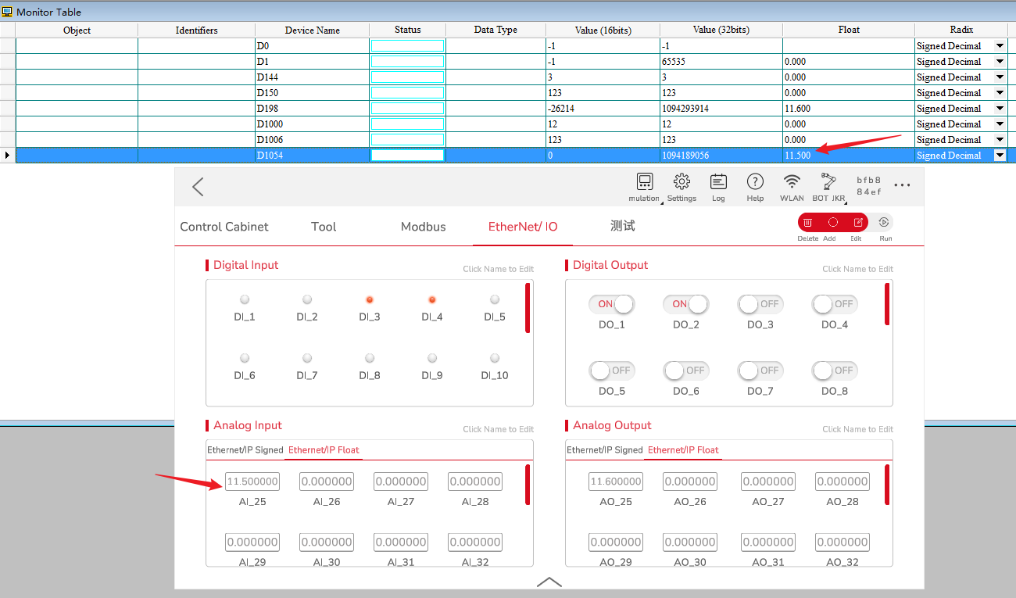
Task: Open the Log viewer icon
Action: 718,183
